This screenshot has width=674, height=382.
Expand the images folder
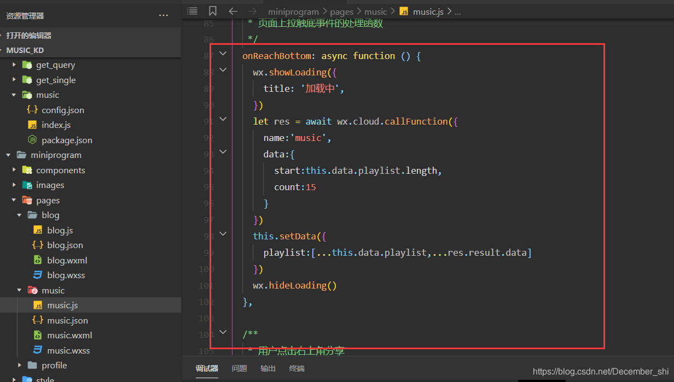click(14, 185)
